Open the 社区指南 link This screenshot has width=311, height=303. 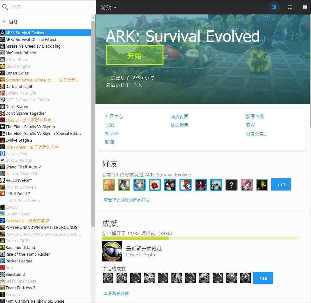pos(179,125)
